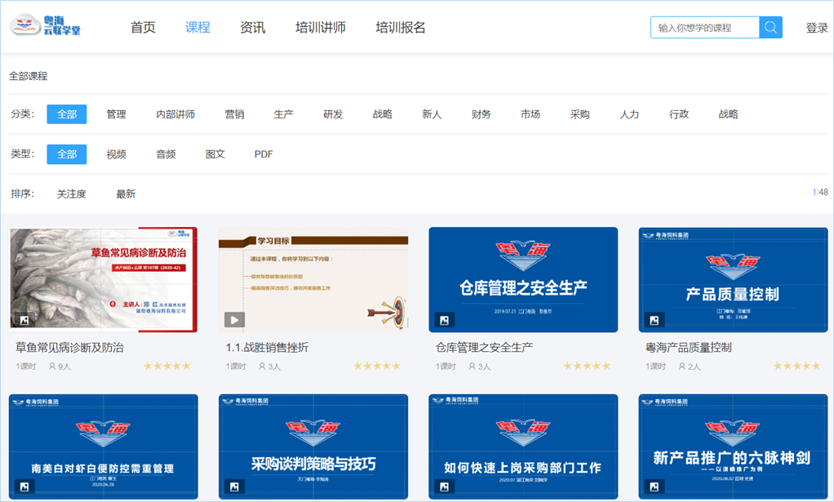This screenshot has width=834, height=502.
Task: Select 全部 in the 分类 filter row
Action: pyautogui.click(x=67, y=114)
